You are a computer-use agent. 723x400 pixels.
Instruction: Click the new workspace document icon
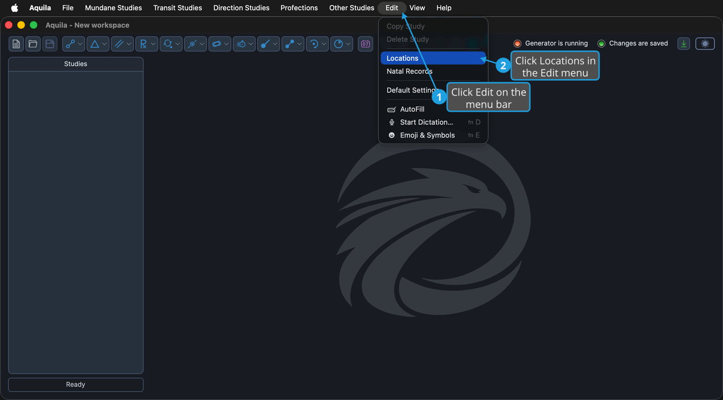pos(16,44)
